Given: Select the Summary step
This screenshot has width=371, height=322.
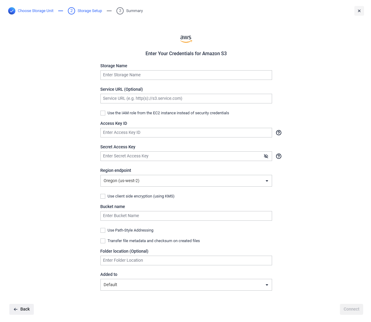Looking at the screenshot, I should pos(135,11).
